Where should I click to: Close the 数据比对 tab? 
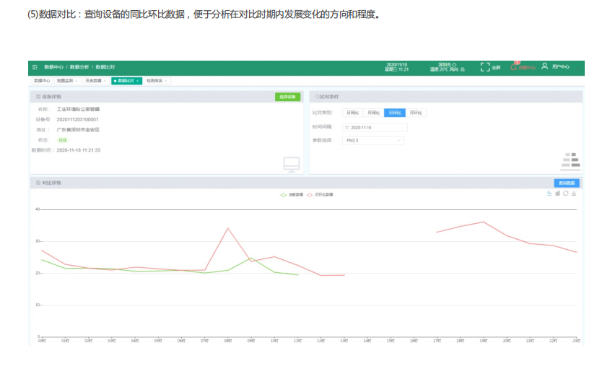click(x=138, y=81)
